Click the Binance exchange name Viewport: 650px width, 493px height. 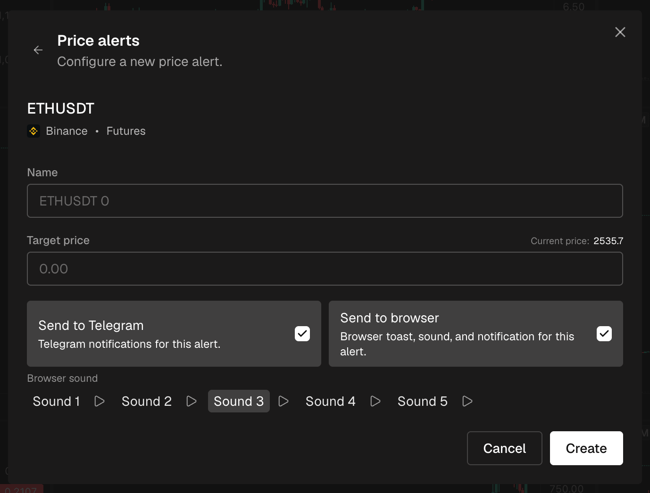[x=67, y=131]
